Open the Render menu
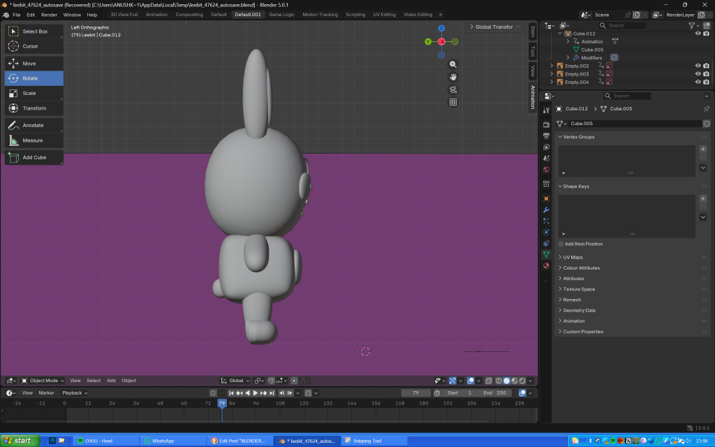 click(49, 15)
